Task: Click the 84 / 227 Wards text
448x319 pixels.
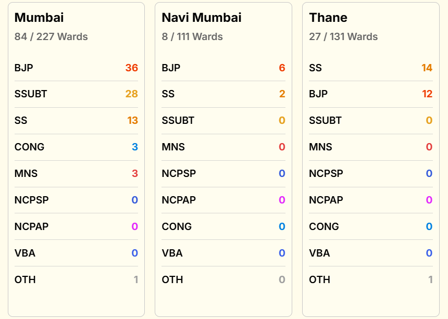Action: pos(51,37)
